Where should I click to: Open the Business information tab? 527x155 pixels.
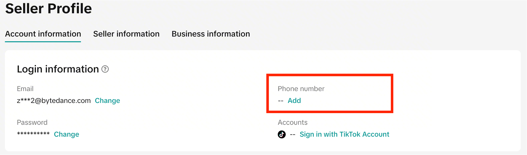211,34
